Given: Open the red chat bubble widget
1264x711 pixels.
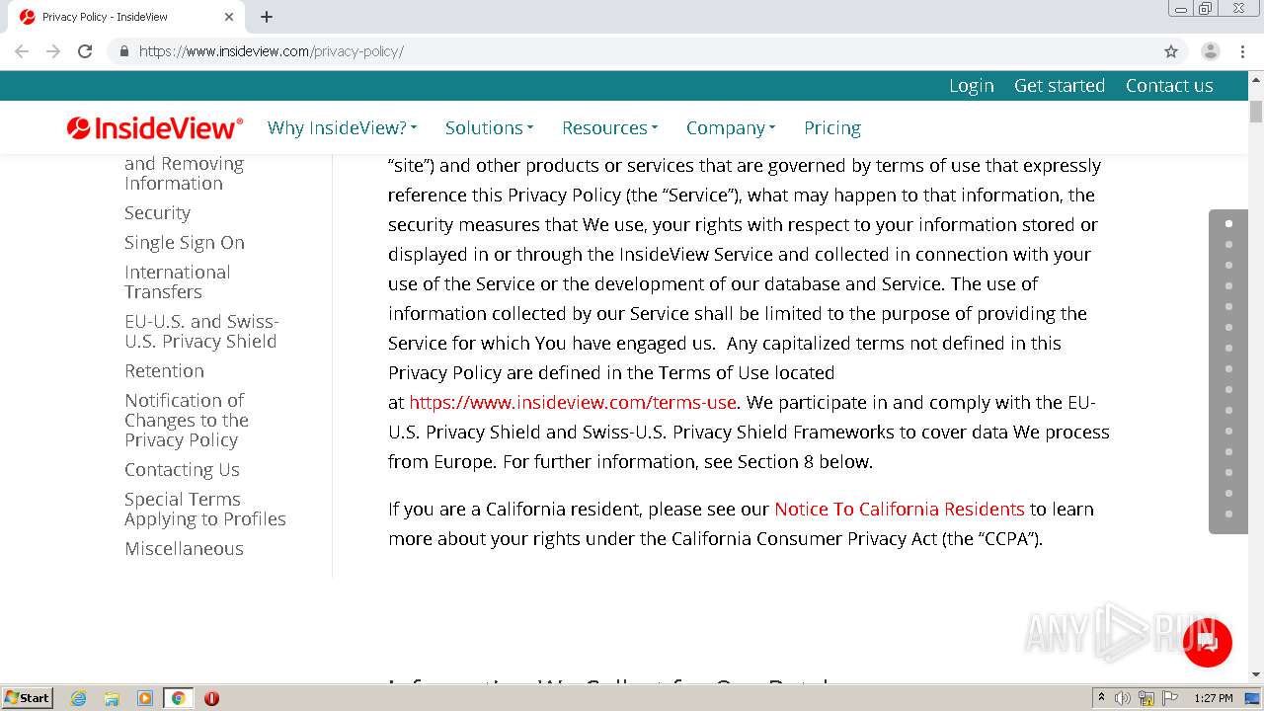Looking at the screenshot, I should [x=1207, y=643].
